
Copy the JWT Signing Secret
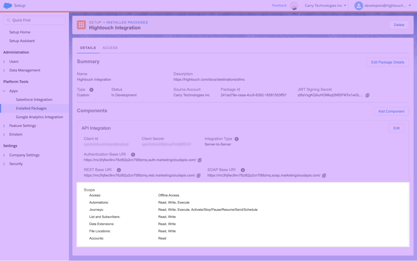coord(367,95)
